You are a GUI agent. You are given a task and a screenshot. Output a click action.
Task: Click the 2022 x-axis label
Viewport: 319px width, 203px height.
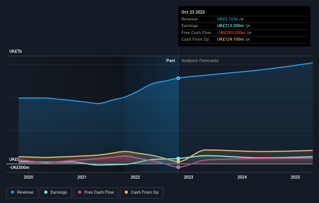(135, 177)
